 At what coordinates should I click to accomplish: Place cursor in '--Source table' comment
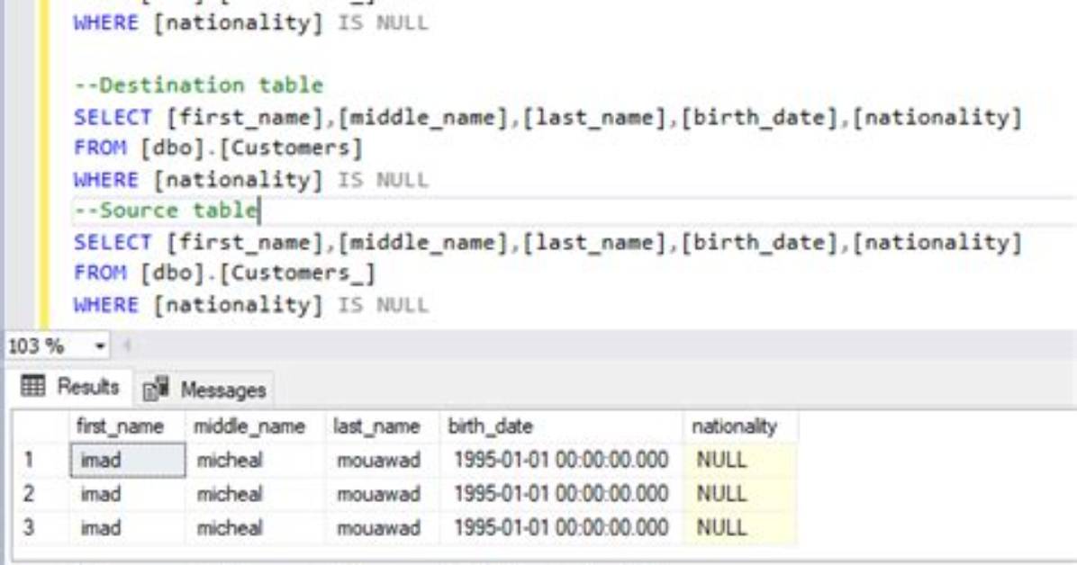[x=167, y=210]
